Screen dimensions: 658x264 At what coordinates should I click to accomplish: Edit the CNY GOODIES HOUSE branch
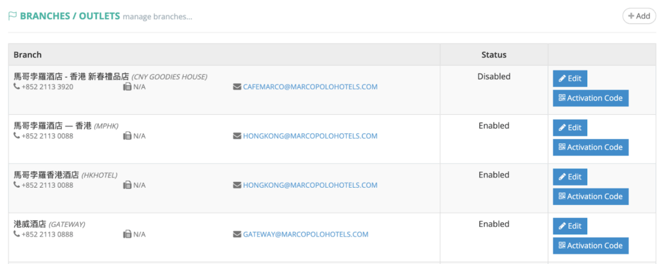[570, 79]
